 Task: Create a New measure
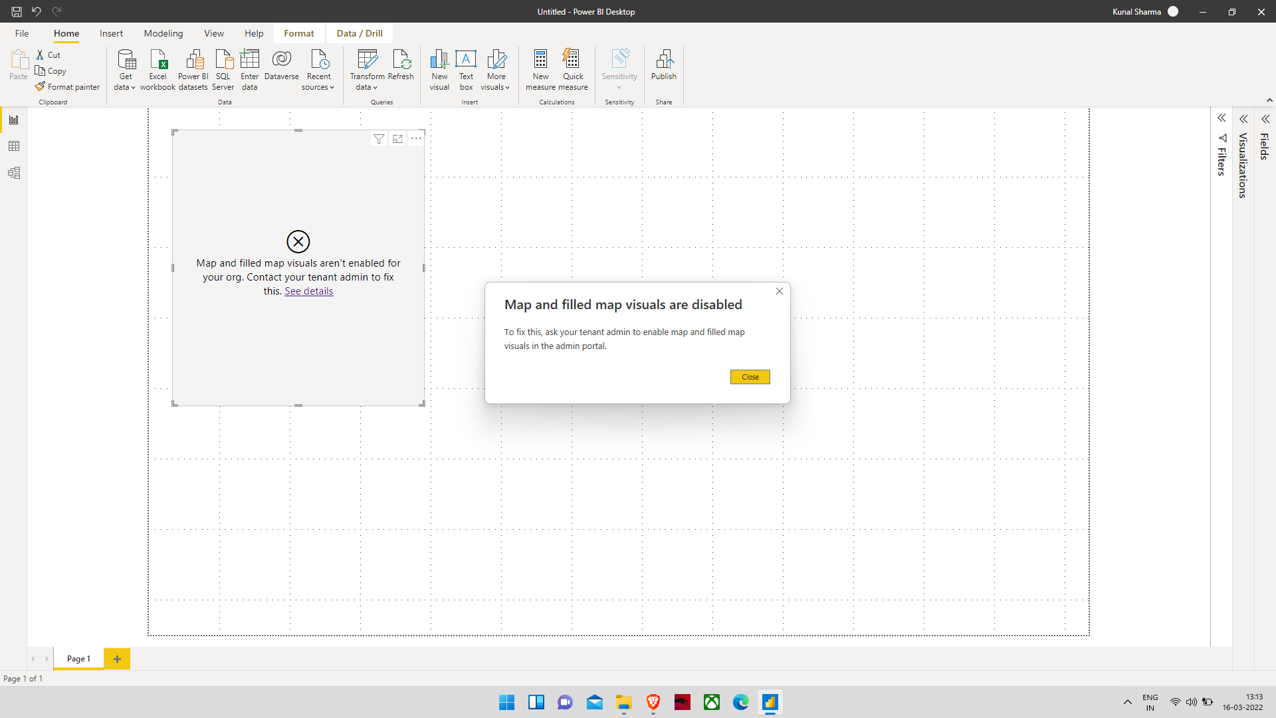pos(540,69)
